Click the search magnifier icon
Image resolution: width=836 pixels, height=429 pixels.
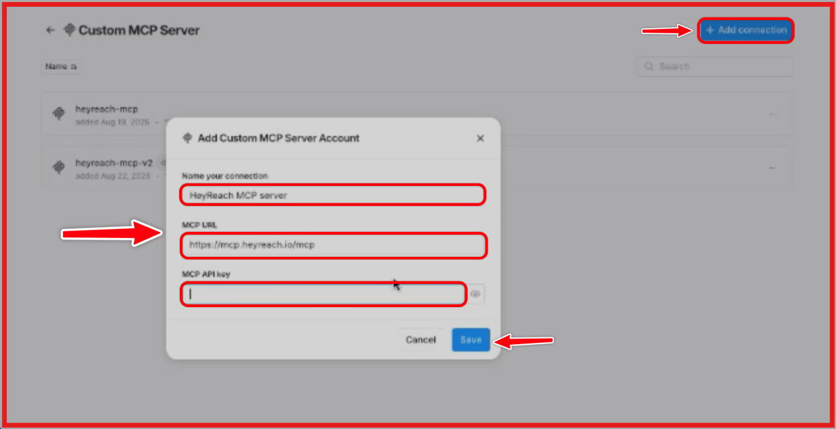click(649, 67)
